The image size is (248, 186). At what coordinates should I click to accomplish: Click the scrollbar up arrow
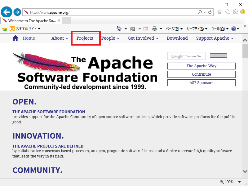point(245,40)
